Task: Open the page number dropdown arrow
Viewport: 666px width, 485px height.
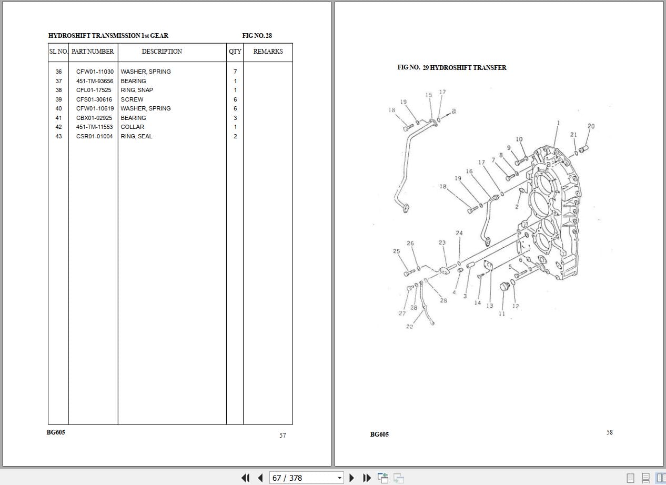Action: (339, 478)
